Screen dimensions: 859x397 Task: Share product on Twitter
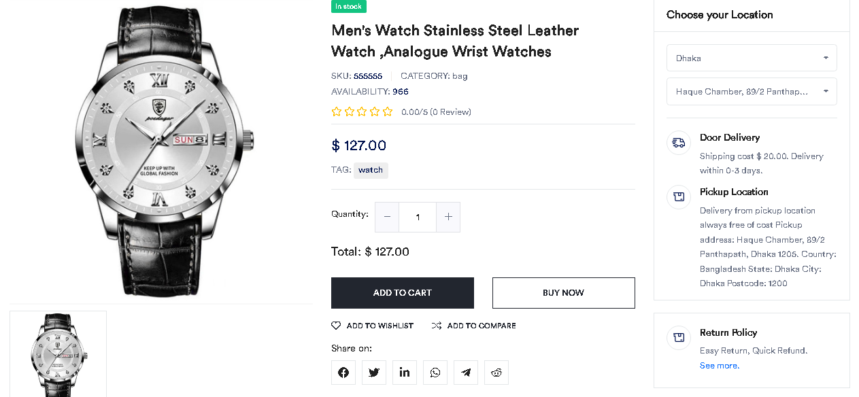(x=374, y=373)
